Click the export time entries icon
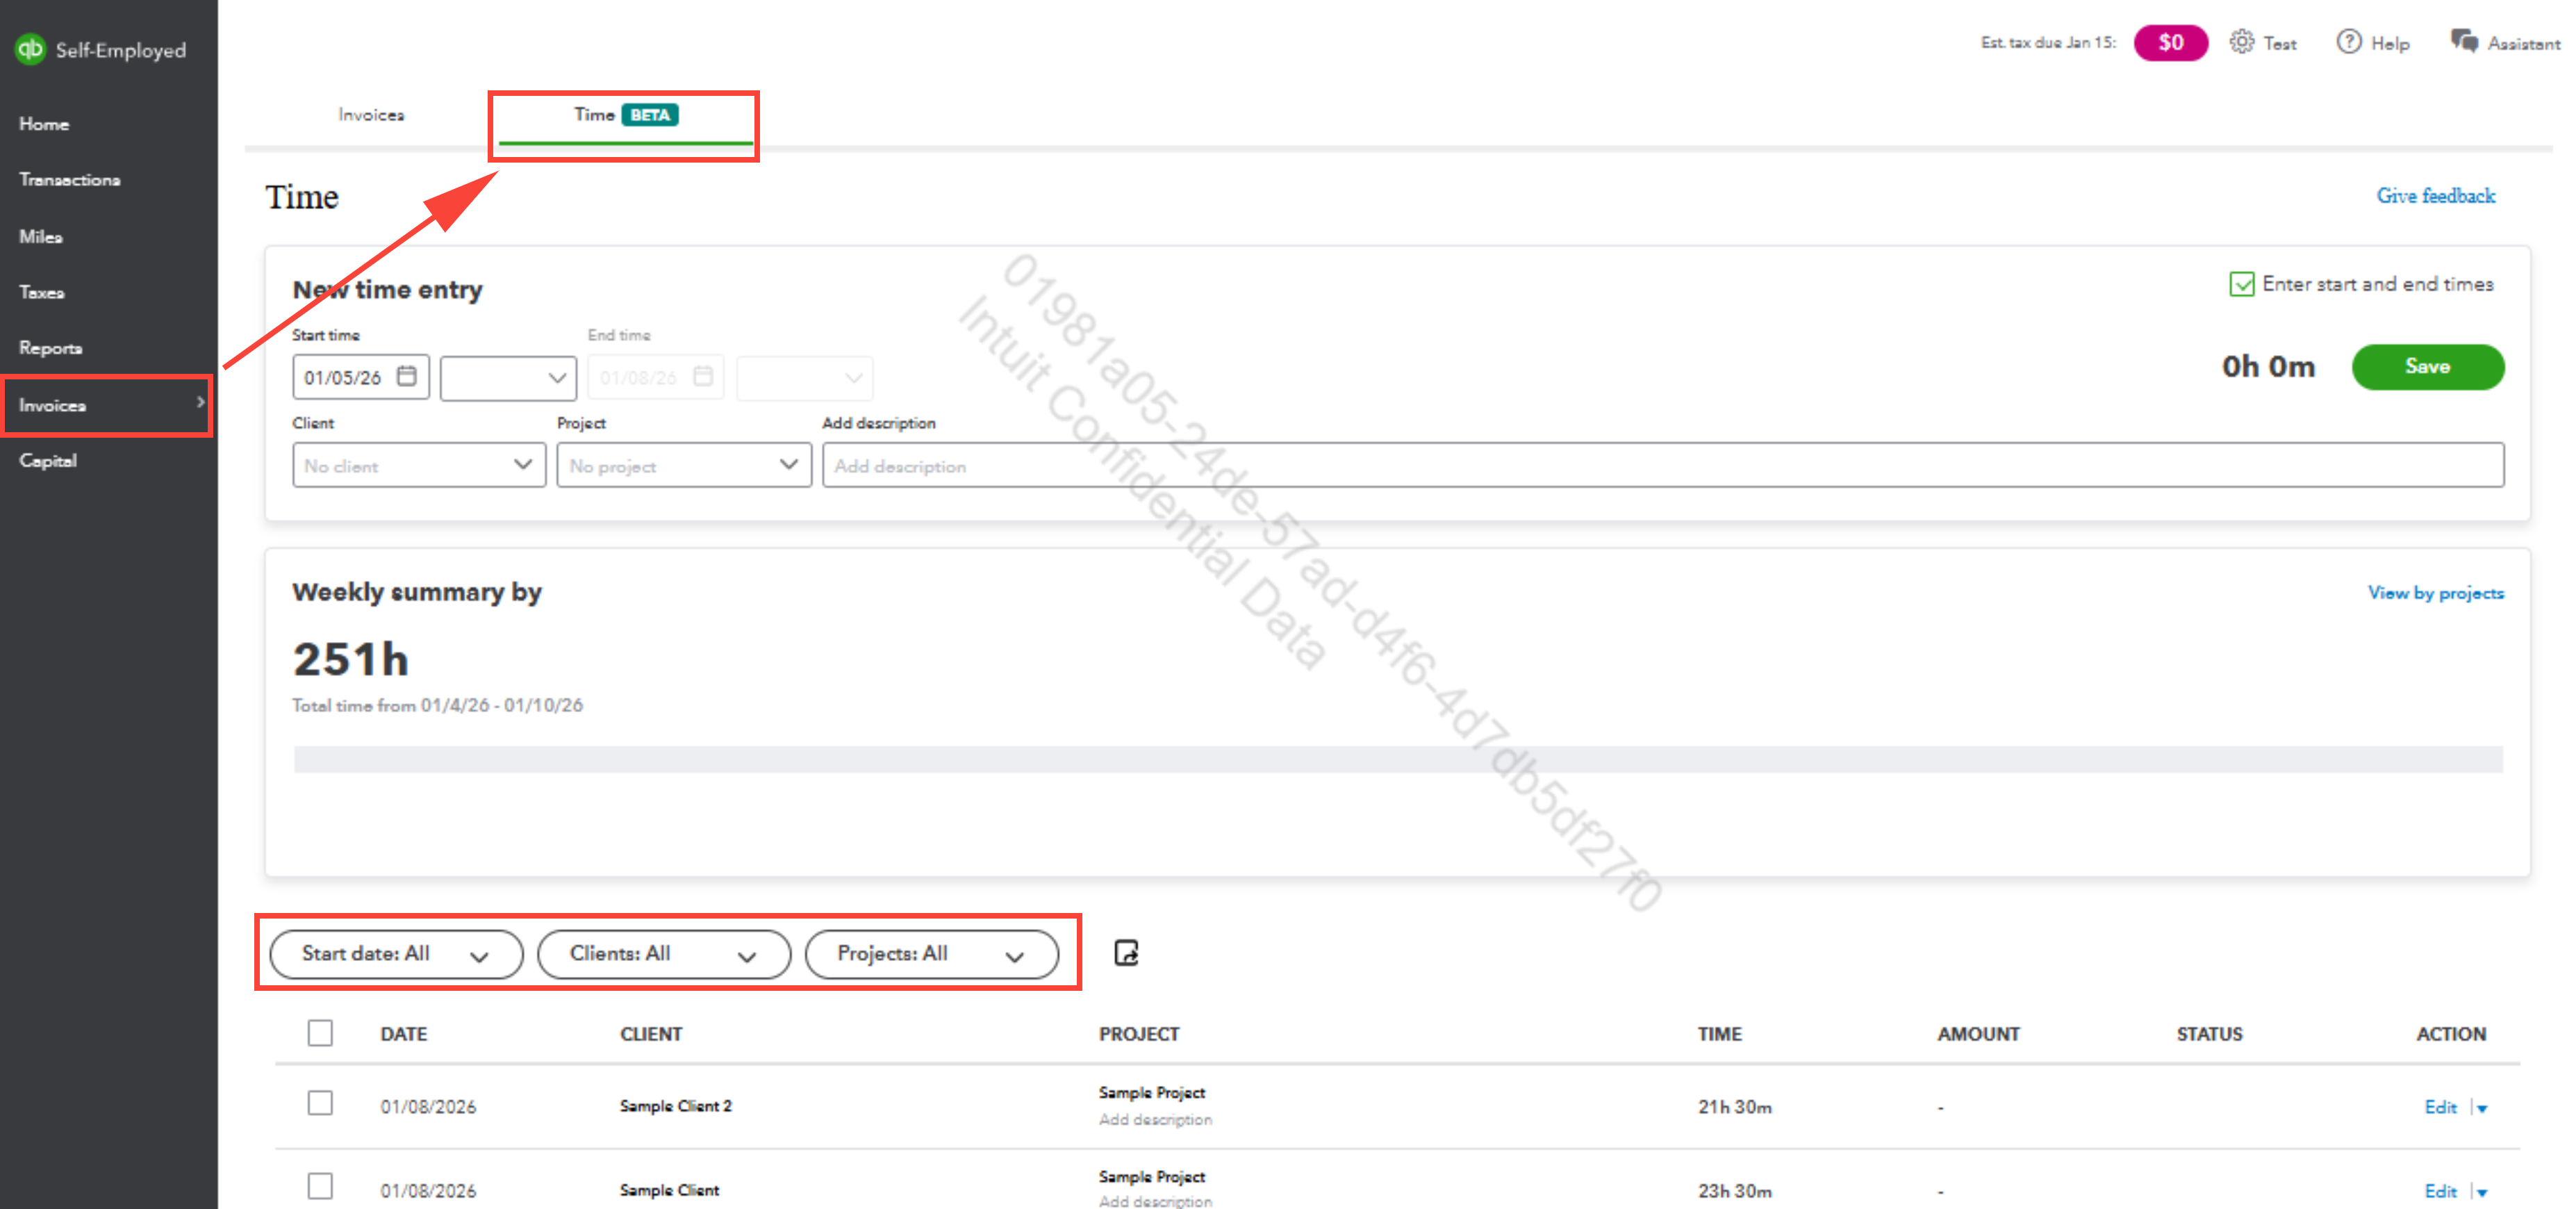The height and width of the screenshot is (1209, 2576). (1126, 953)
